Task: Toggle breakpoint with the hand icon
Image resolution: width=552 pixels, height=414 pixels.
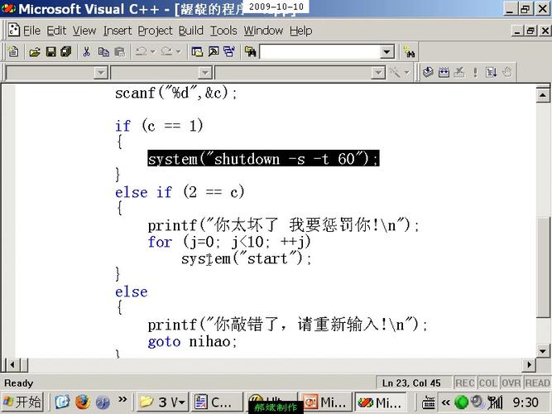Action: pyautogui.click(x=507, y=73)
